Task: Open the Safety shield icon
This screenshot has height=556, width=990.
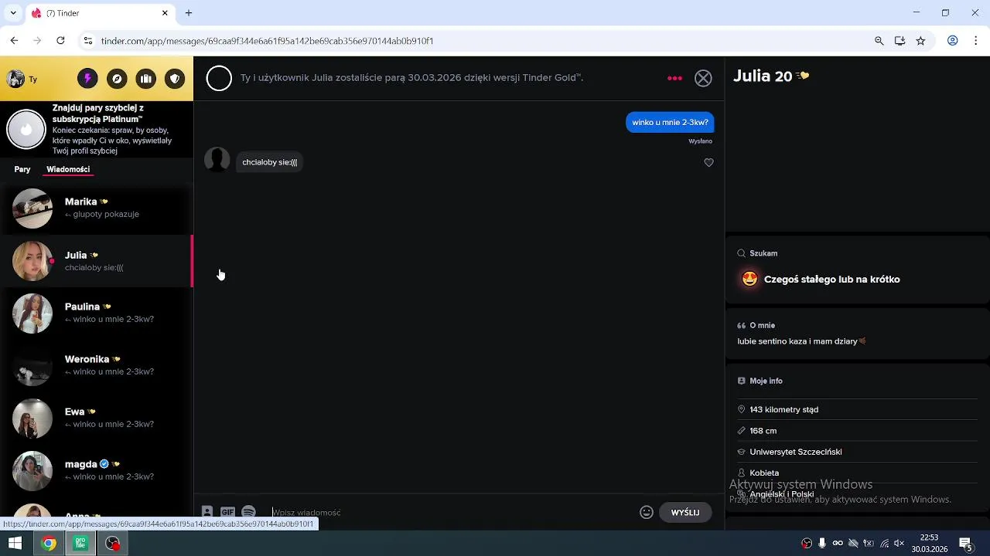Action: coord(176,79)
